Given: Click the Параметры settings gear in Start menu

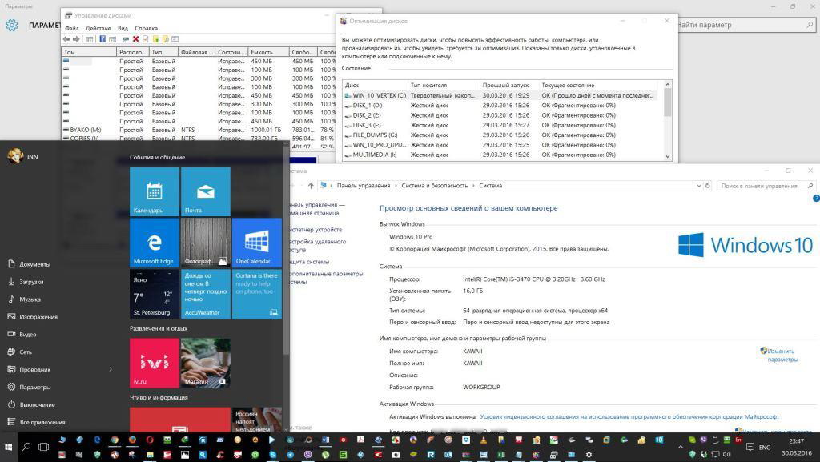Looking at the screenshot, I should click(35, 387).
